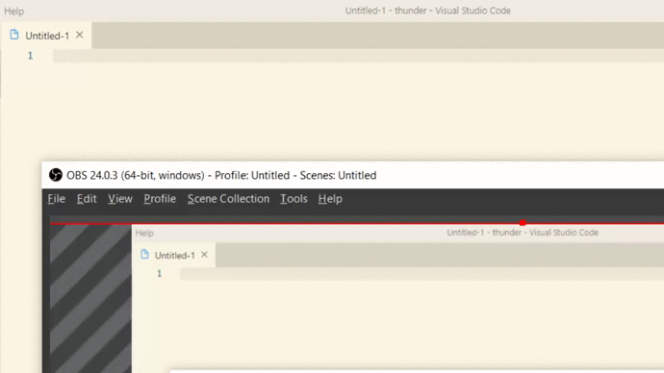Image resolution: width=664 pixels, height=373 pixels.
Task: Click the OBS logo icon in the title bar
Action: 56,175
